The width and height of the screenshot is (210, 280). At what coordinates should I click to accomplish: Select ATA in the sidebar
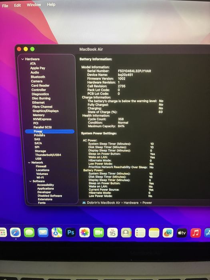pyautogui.click(x=33, y=64)
